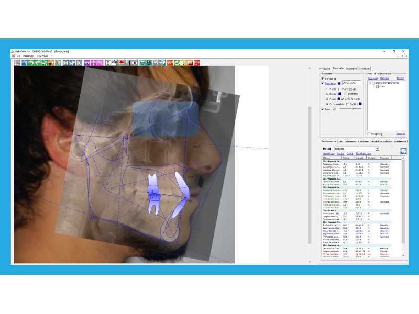The image size is (419, 314).
Task: Click the blue and yellow printer toolbar icon
Action: [162, 63]
